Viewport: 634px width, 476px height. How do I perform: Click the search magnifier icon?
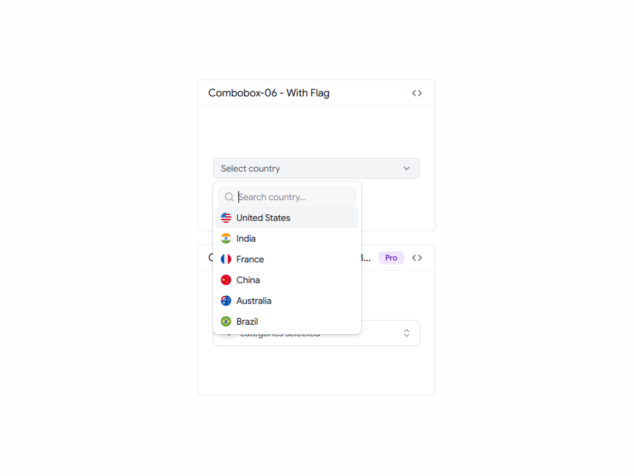click(x=229, y=197)
